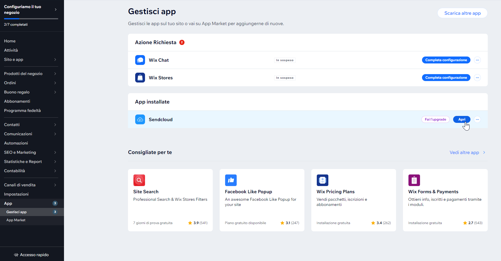501x261 pixels.
Task: Click the store setup progress bar
Action: pyautogui.click(x=31, y=19)
